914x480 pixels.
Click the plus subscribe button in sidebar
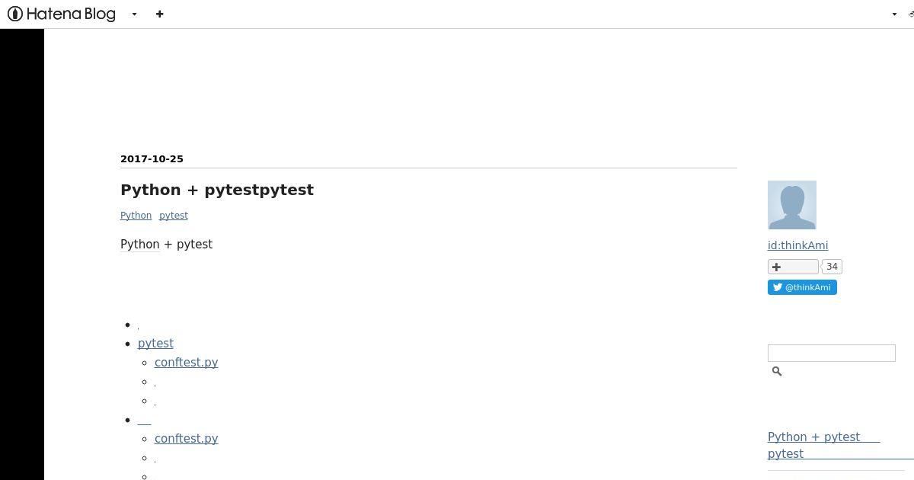793,267
